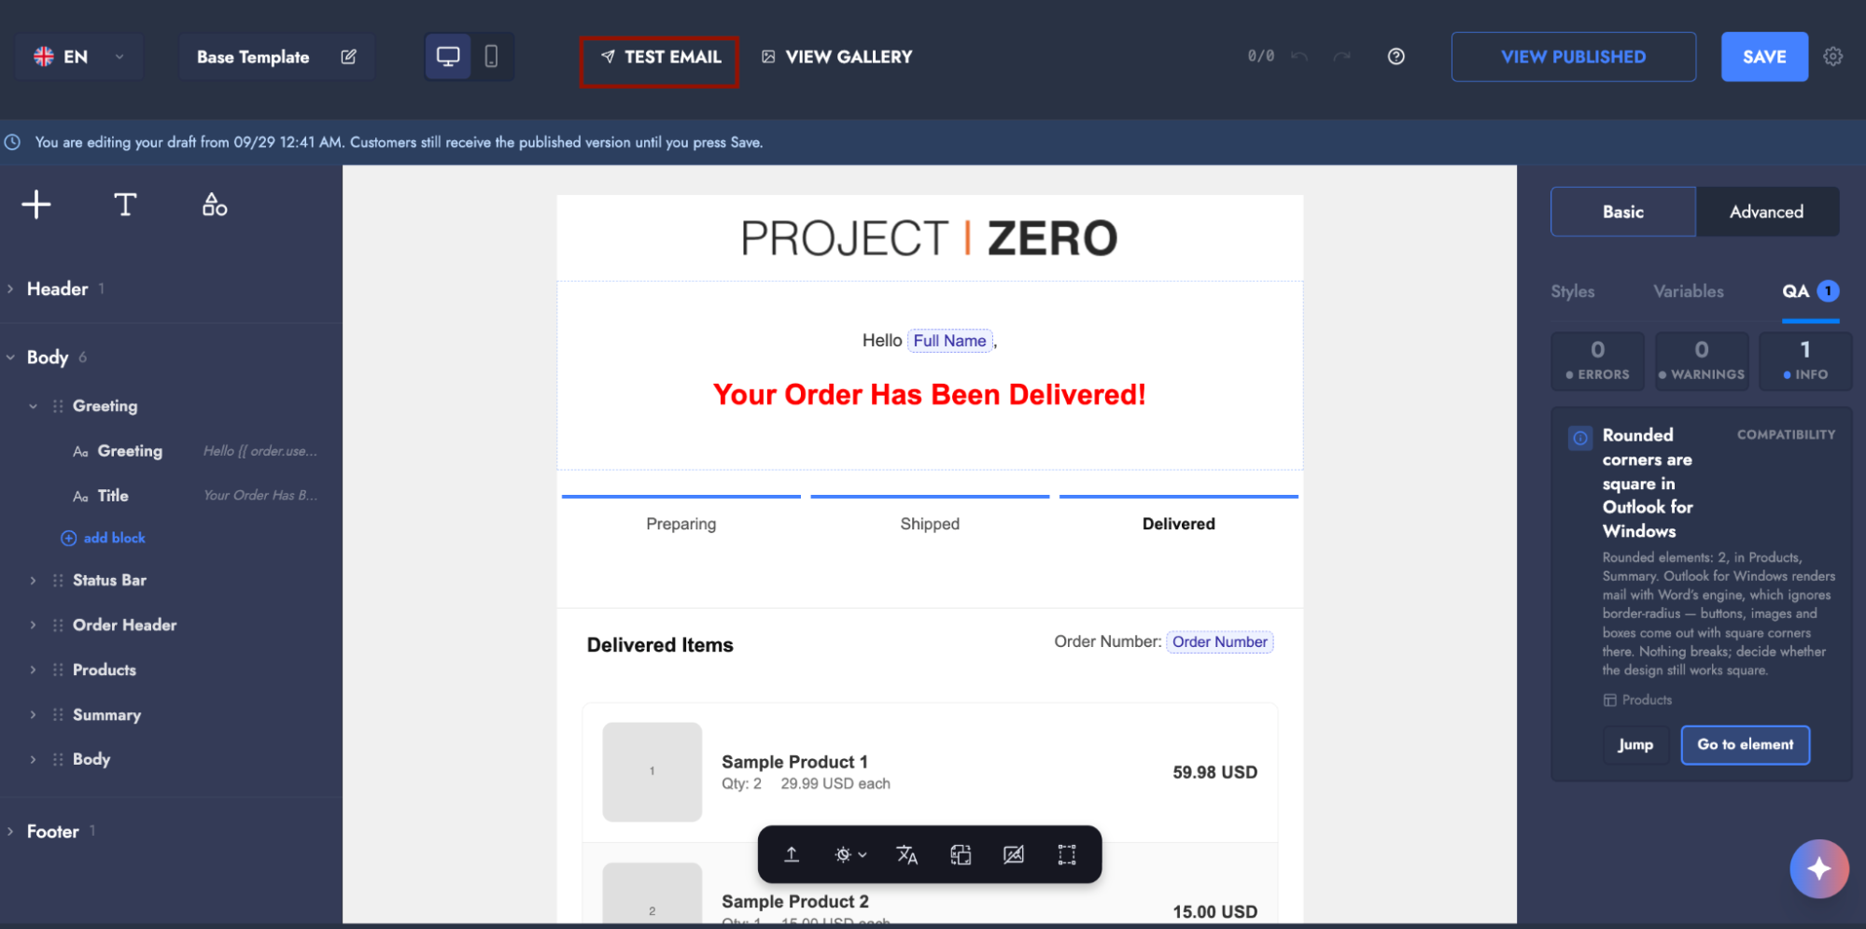The image size is (1866, 929).
Task: Click the plus add-block icon in left panel
Action: point(36,204)
